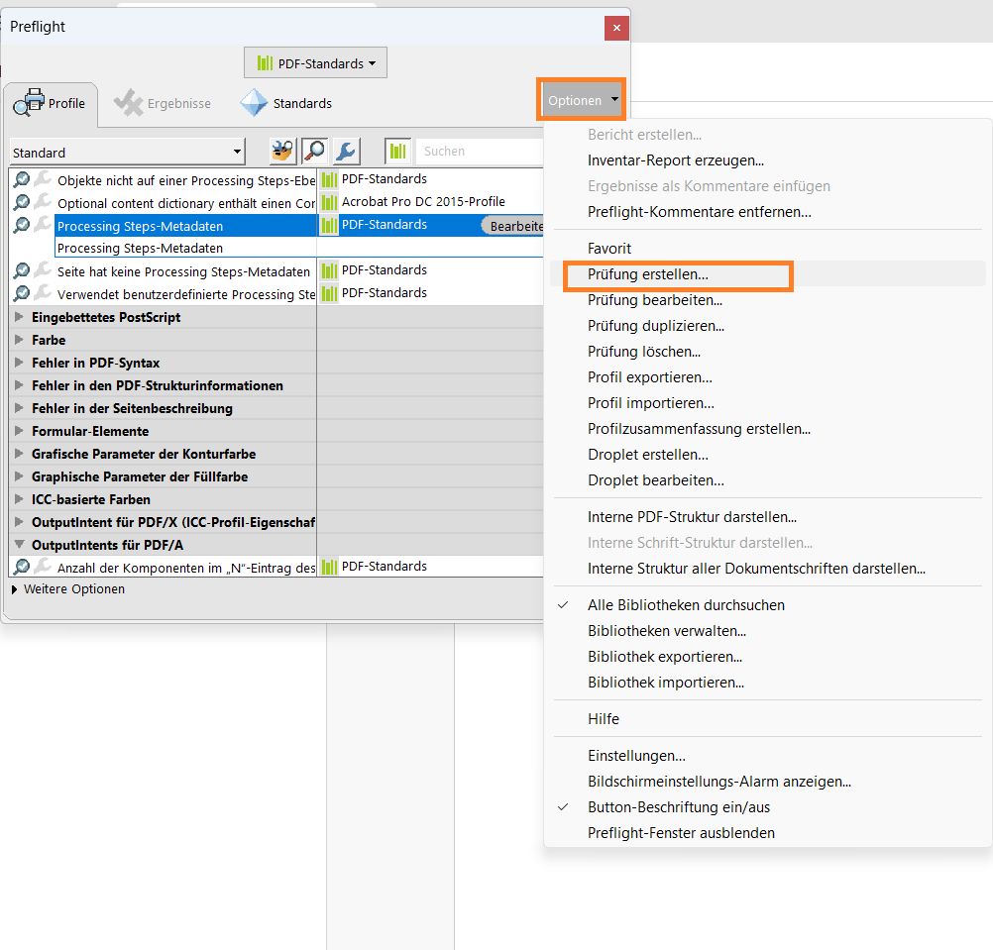Open the 'Standard' combo box
The width and height of the screenshot is (993, 950).
pyautogui.click(x=127, y=153)
